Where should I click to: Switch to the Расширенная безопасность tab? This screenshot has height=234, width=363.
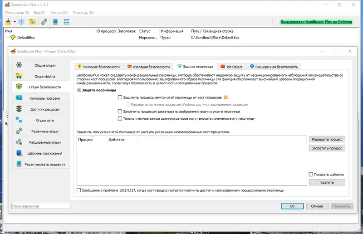[x=274, y=67]
